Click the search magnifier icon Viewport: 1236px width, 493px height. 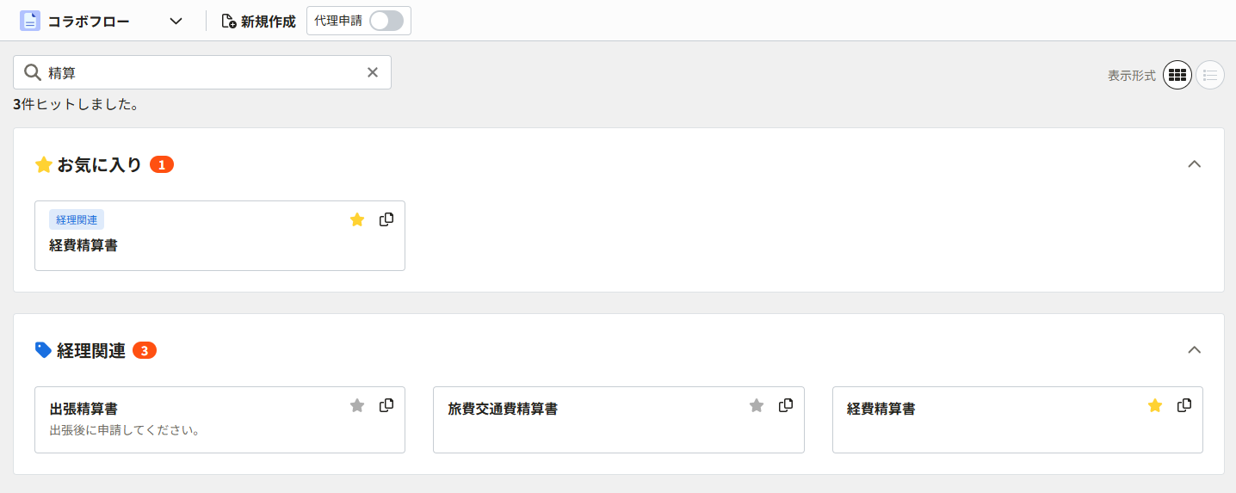point(33,72)
